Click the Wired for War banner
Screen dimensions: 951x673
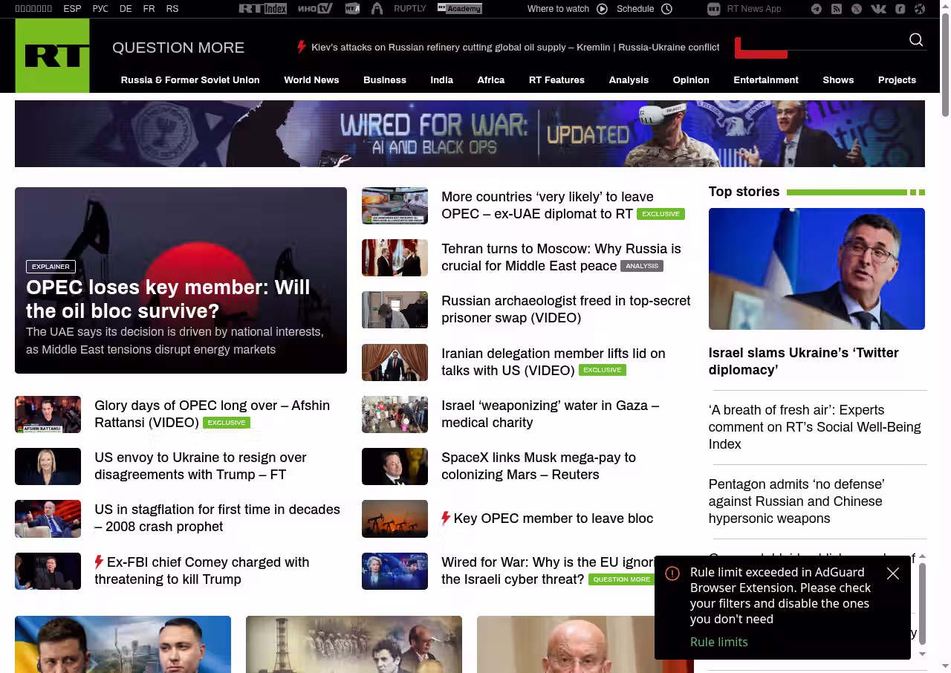(470, 134)
